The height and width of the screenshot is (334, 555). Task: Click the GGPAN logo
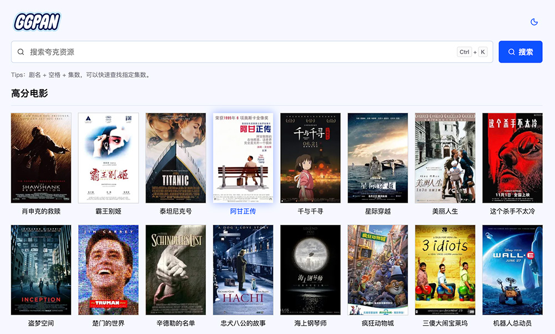[x=37, y=22]
